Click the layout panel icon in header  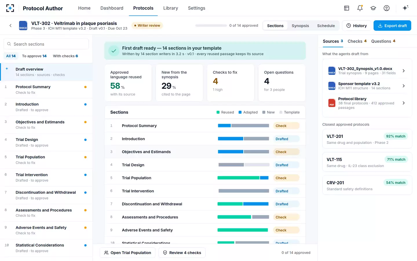coord(347,8)
